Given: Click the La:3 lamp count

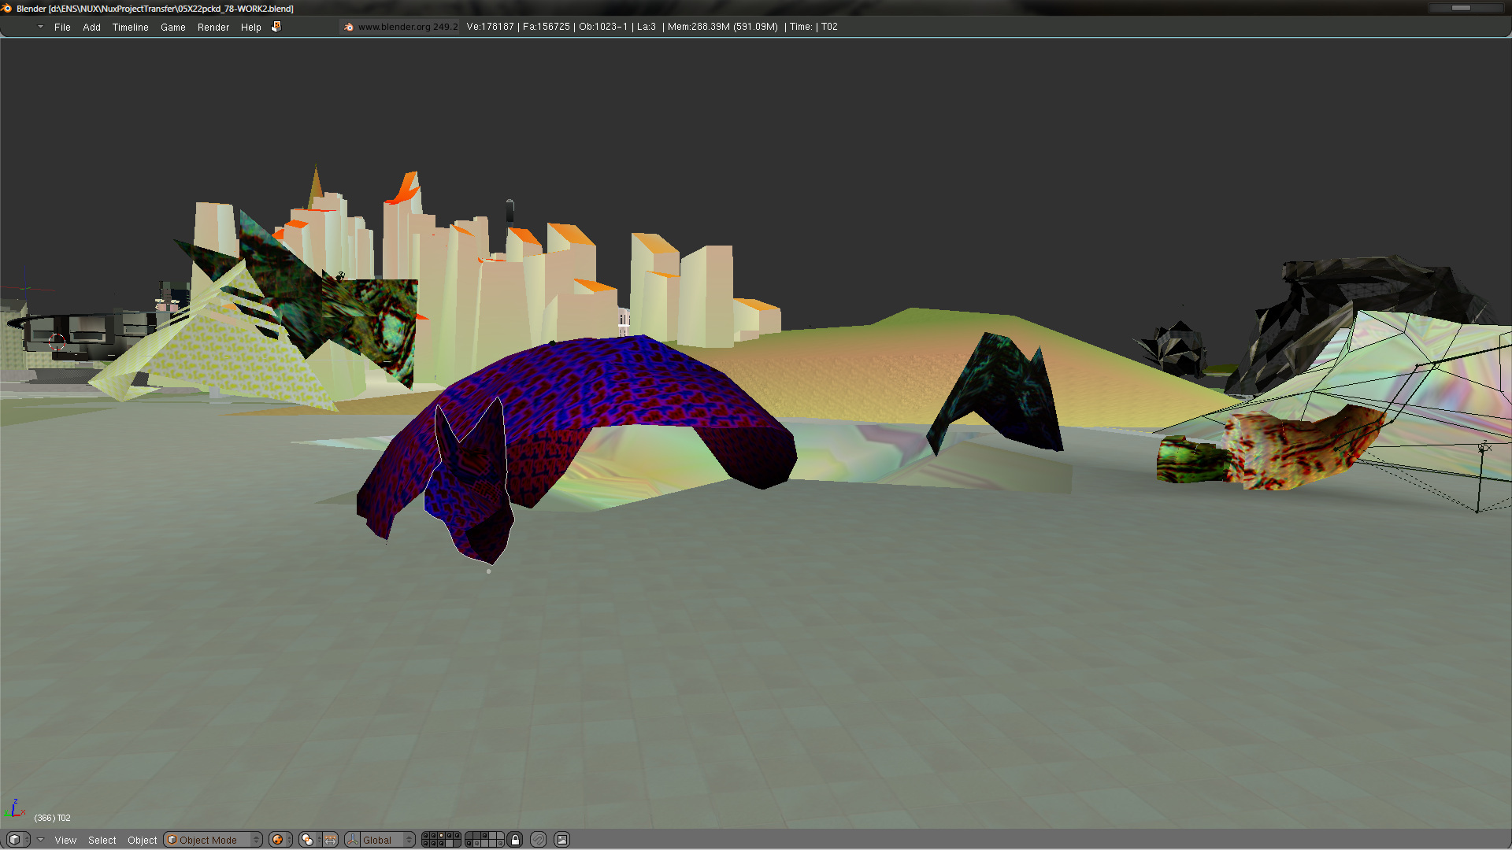Looking at the screenshot, I should coord(646,27).
